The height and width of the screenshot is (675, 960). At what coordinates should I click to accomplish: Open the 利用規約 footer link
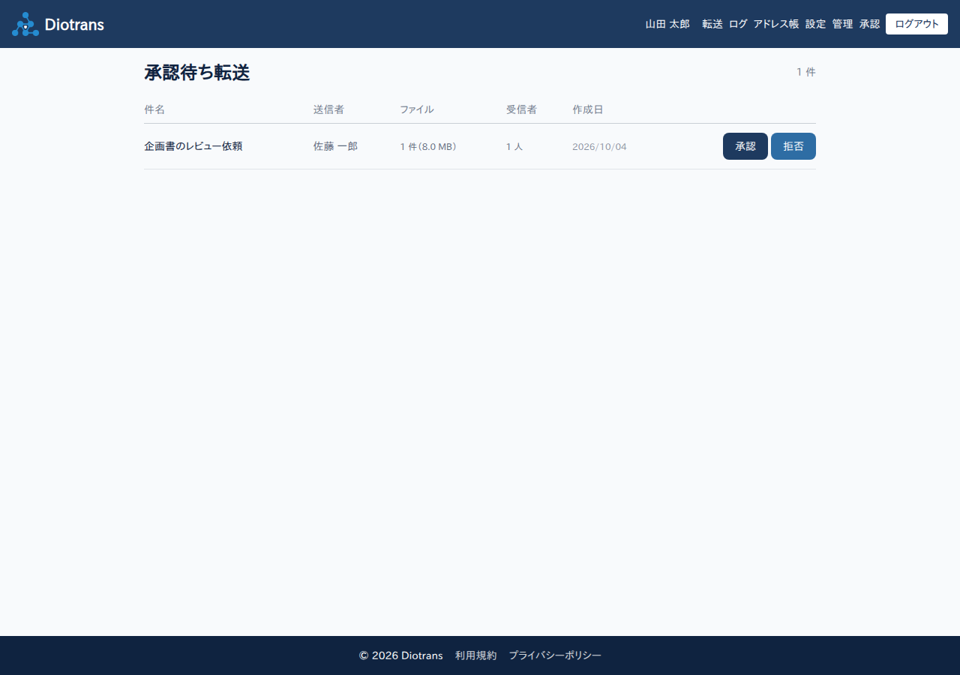click(x=475, y=655)
